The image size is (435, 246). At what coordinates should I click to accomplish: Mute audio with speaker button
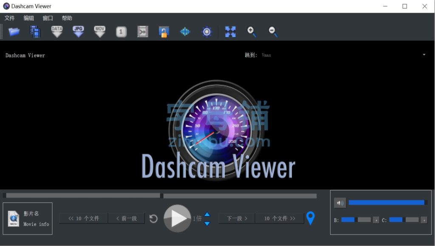[x=340, y=203]
